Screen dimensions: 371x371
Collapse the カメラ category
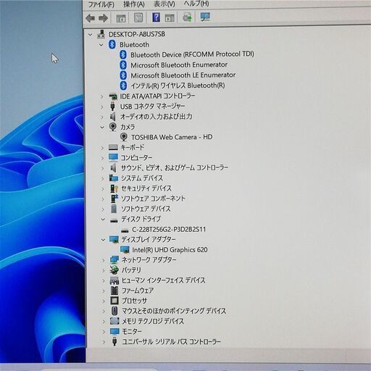point(102,127)
